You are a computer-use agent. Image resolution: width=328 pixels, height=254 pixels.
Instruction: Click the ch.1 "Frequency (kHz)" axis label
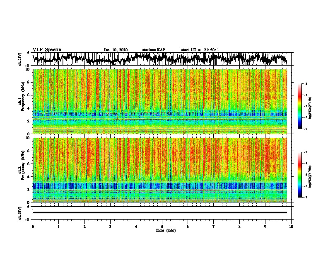23,97
